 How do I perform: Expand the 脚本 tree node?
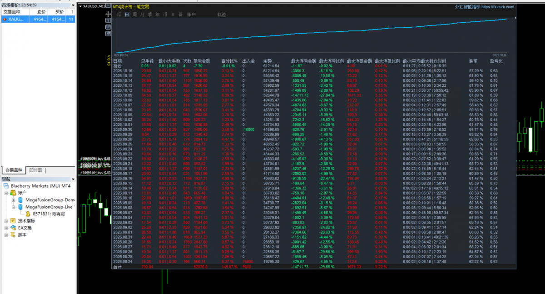(6, 235)
